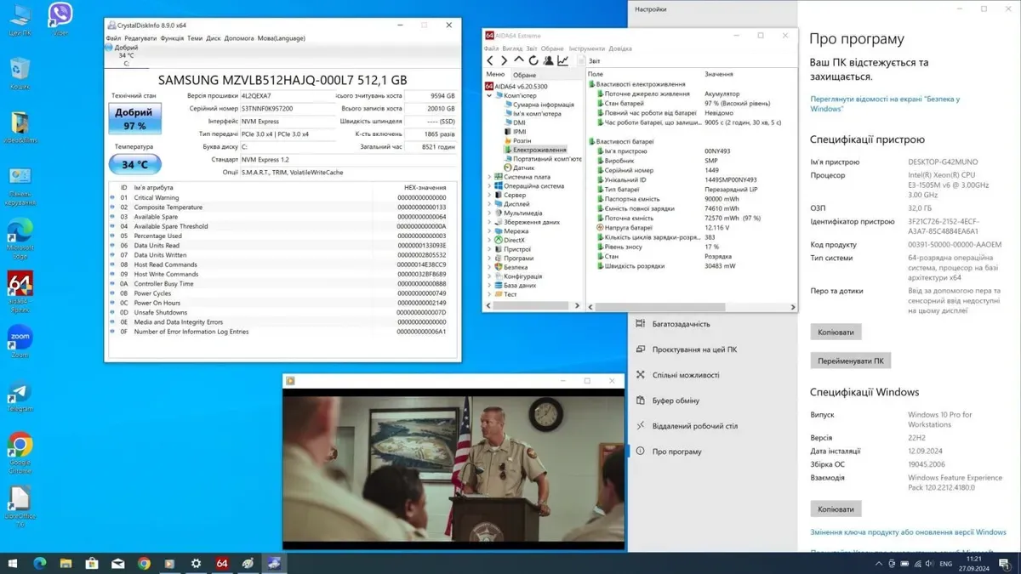
Task: Click the Копіювати button under device specifications
Action: 836,332
